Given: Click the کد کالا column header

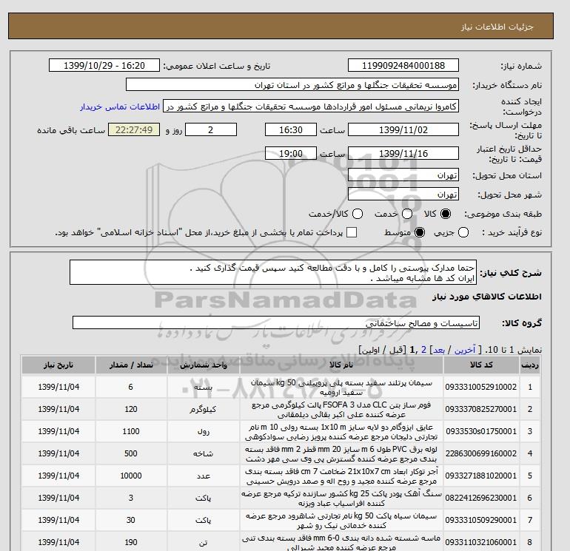Looking at the screenshot, I should tap(481, 365).
